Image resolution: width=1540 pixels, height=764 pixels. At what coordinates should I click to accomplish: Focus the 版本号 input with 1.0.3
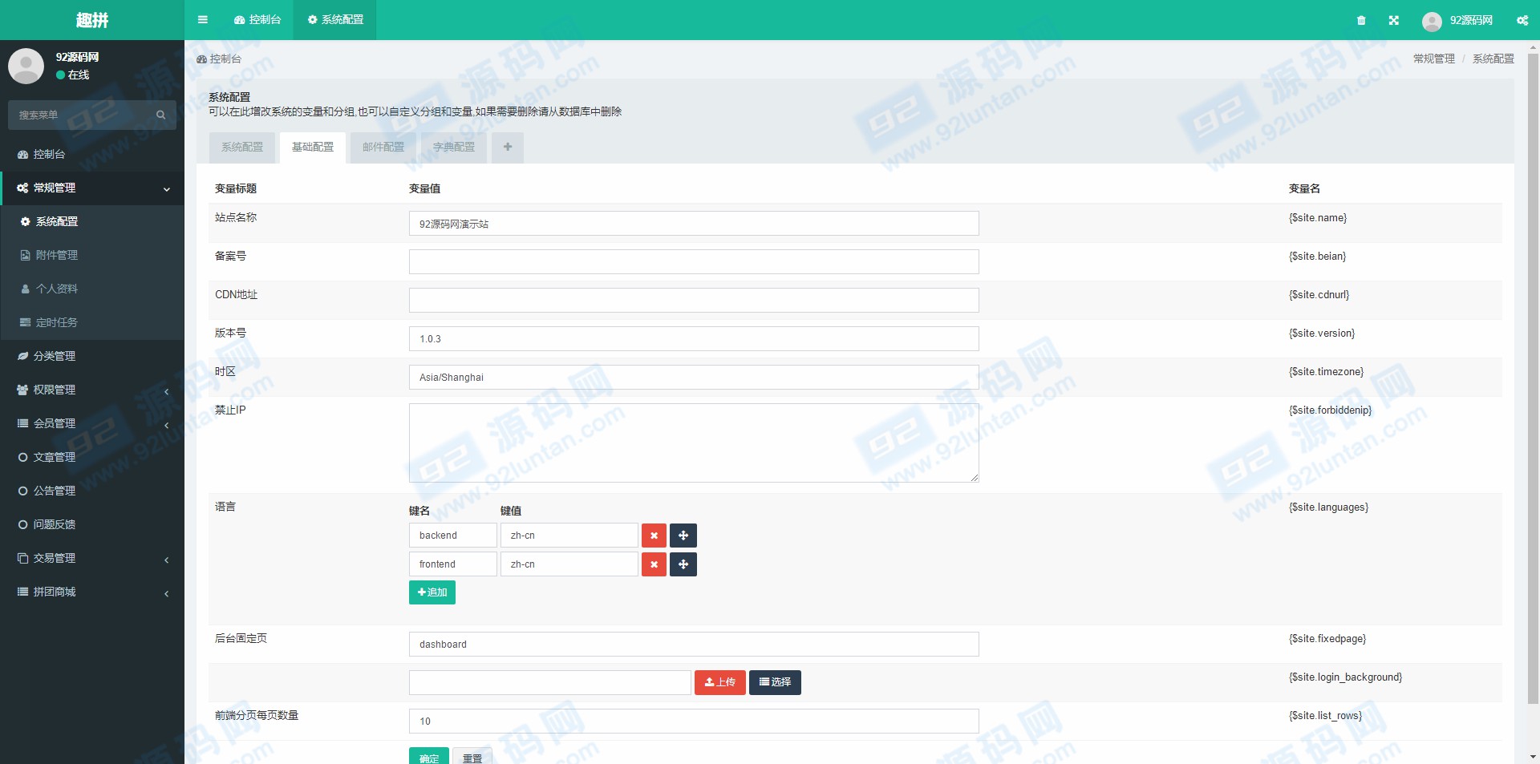click(x=694, y=339)
